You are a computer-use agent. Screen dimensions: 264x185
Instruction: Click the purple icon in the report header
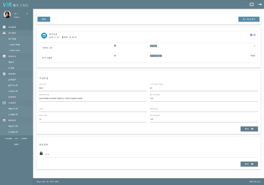[251, 35]
